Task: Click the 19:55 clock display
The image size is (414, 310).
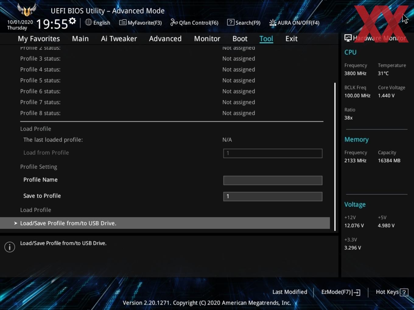Action: (52, 24)
